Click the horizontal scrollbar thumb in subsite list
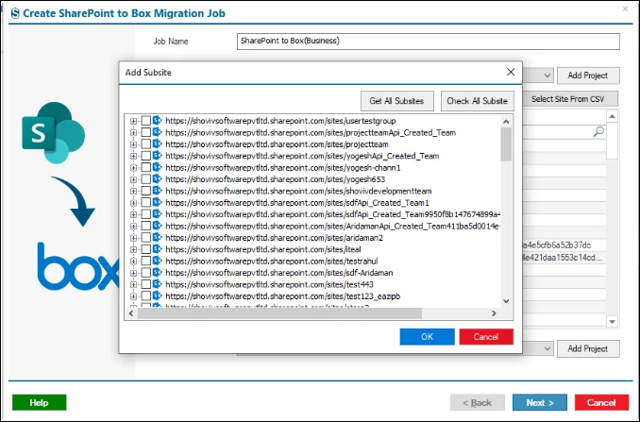The height and width of the screenshot is (422, 640). 279,313
